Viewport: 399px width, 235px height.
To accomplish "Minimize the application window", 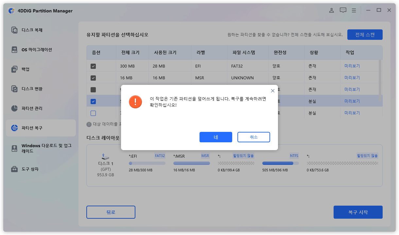I will [x=368, y=10].
